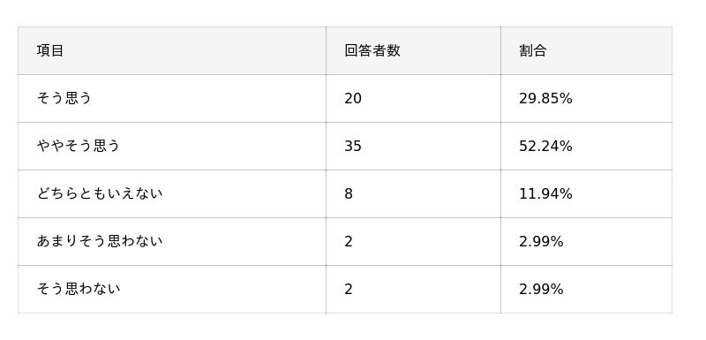Viewport: 706px width, 340px height.
Task: Click 2.99% in the そう思わない row
Action: (541, 289)
